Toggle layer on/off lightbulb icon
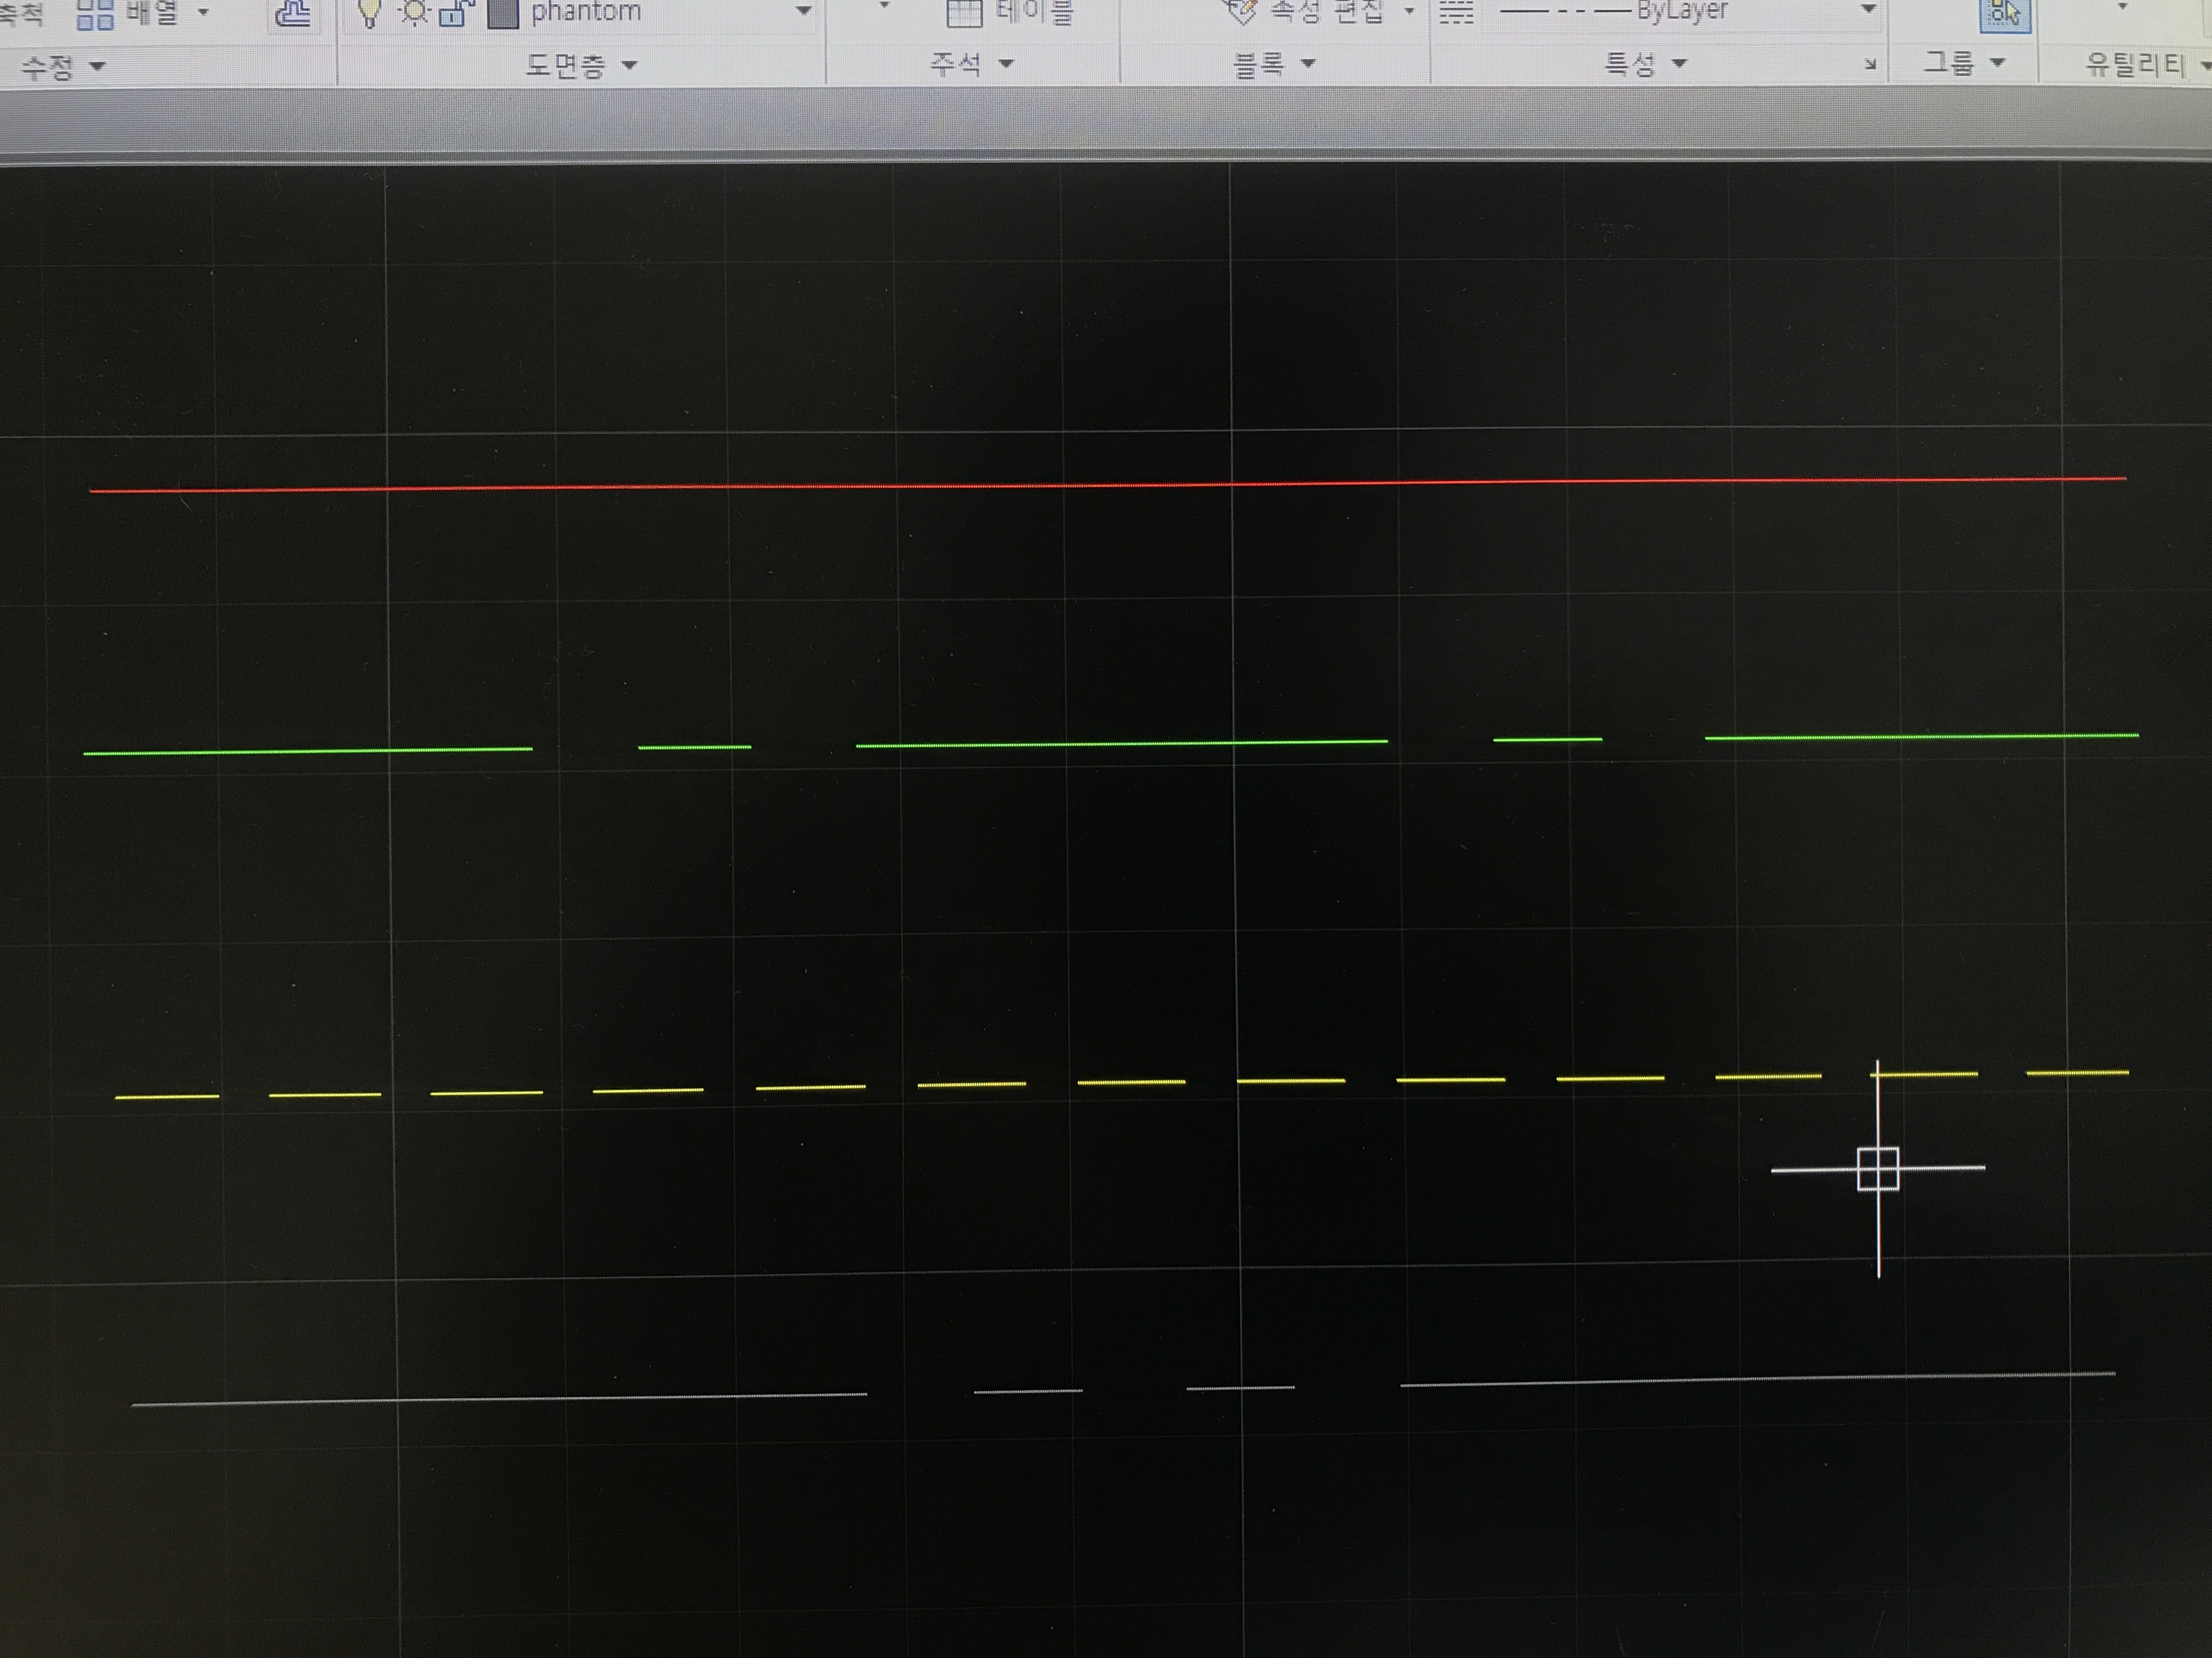Viewport: 2212px width, 1658px height. pos(370,13)
